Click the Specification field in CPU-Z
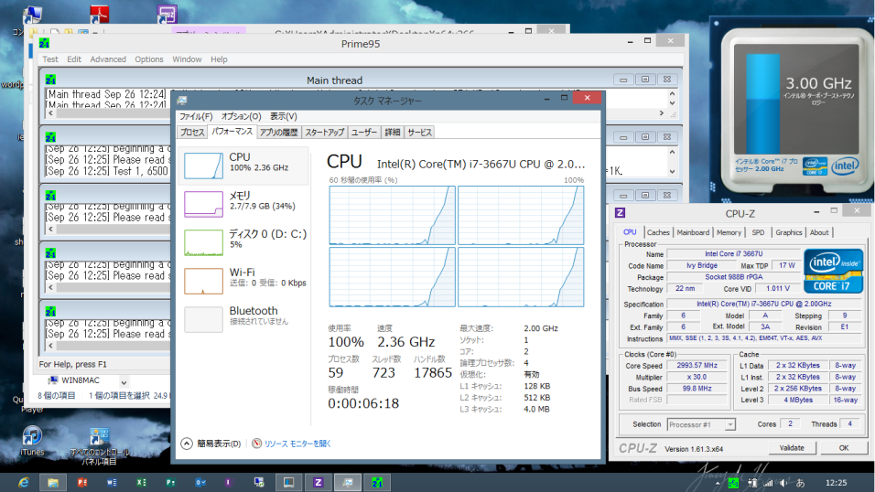Viewport: 875px width, 492px height. point(763,304)
